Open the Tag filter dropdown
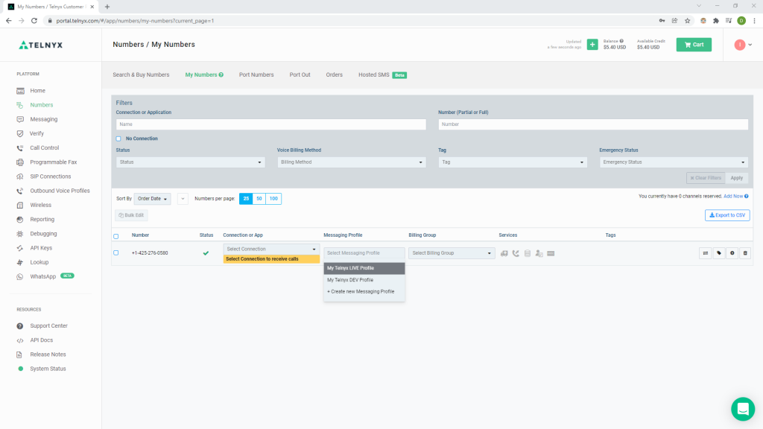 tap(513, 162)
